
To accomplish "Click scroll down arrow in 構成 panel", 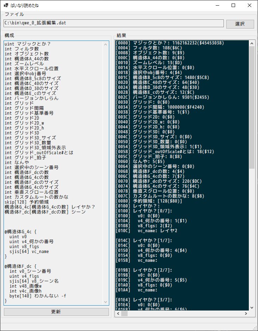I will (106, 302).
